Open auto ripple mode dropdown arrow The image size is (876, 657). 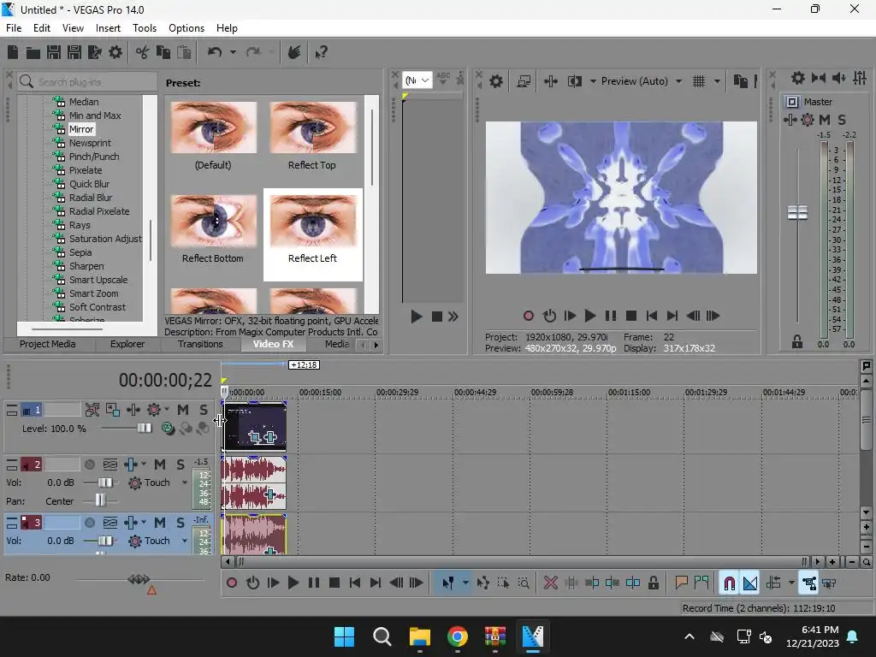(x=791, y=583)
